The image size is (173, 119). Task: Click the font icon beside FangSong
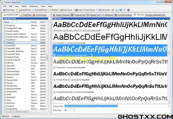[5, 26]
